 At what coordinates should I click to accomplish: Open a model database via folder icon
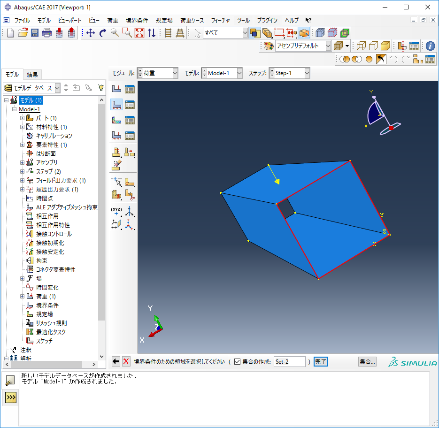pos(23,33)
